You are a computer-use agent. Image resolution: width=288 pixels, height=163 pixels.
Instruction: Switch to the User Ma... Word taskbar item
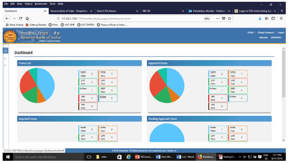pos(164,157)
